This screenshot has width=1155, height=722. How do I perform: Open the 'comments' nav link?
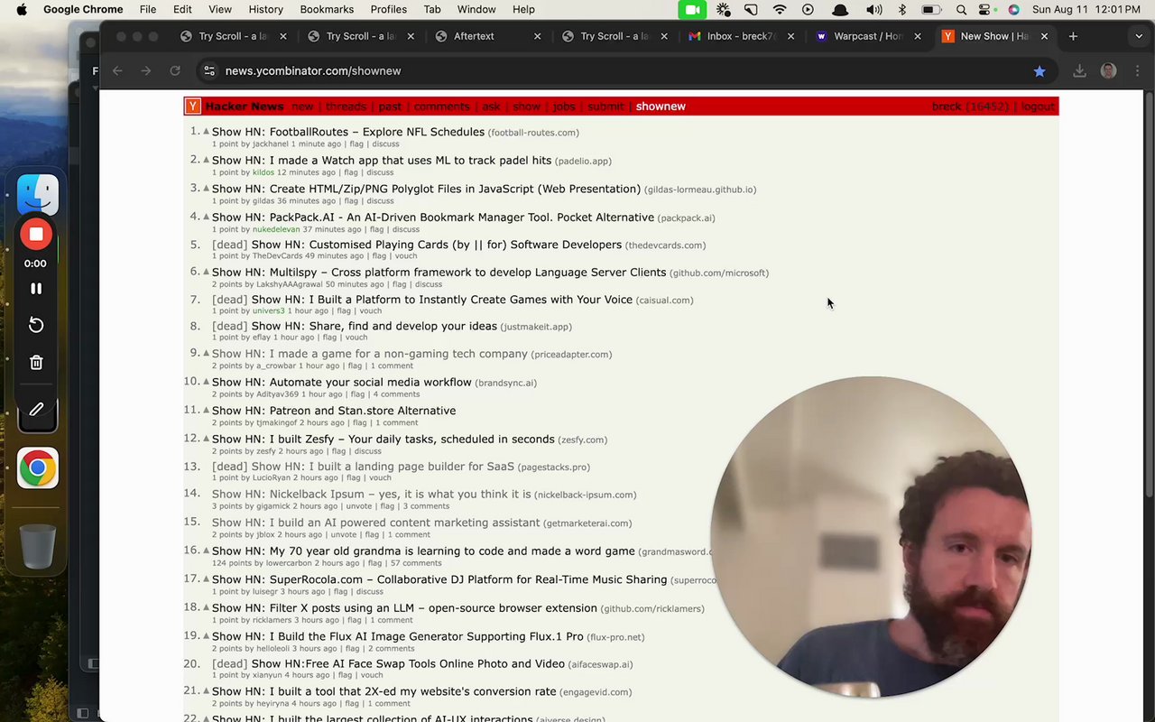pyautogui.click(x=441, y=106)
